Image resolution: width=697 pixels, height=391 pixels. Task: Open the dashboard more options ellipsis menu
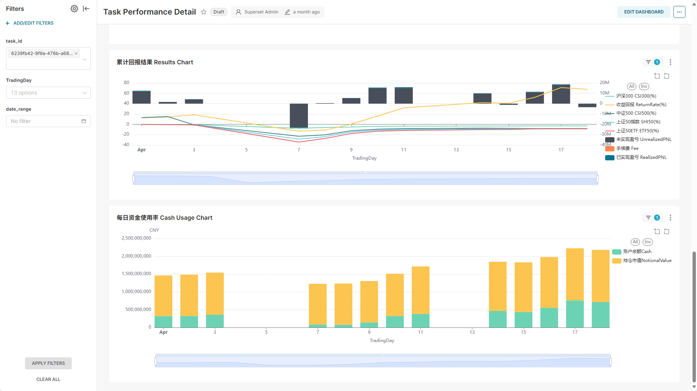click(679, 12)
